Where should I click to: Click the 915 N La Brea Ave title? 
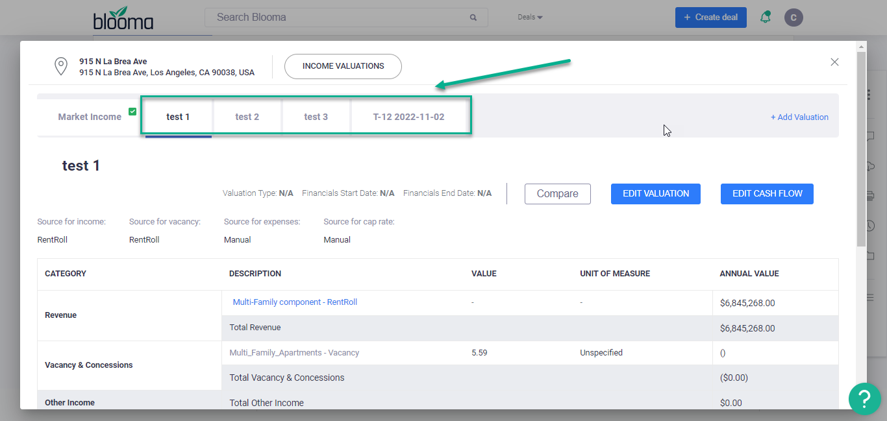tap(113, 62)
